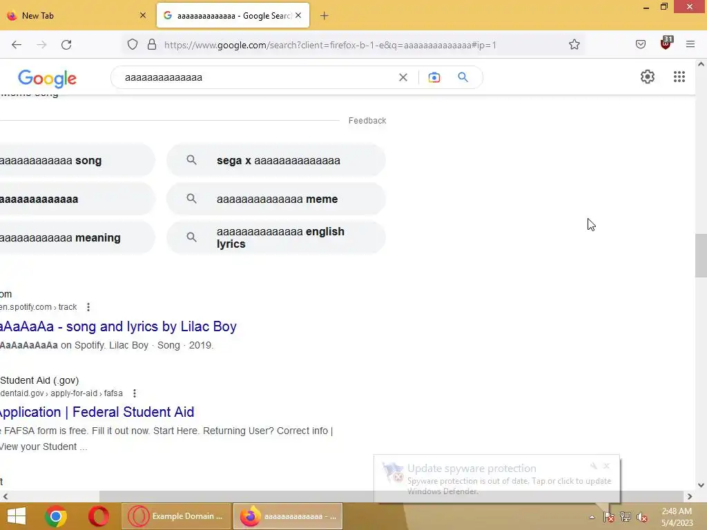Bookmark this page with the star icon
The height and width of the screenshot is (530, 707).
click(x=574, y=44)
